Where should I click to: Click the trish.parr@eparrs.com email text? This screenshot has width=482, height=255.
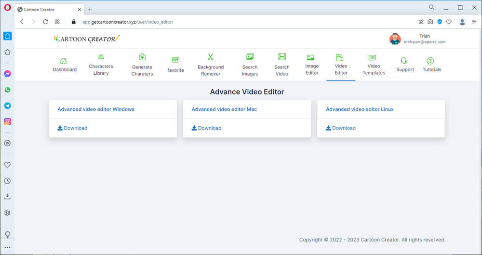424,42
